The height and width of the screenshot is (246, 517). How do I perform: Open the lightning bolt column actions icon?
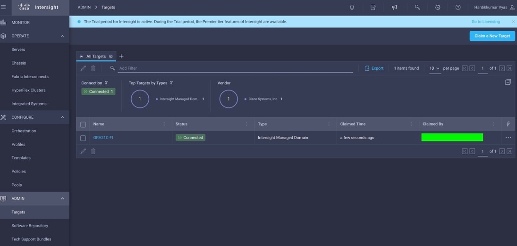point(508,124)
